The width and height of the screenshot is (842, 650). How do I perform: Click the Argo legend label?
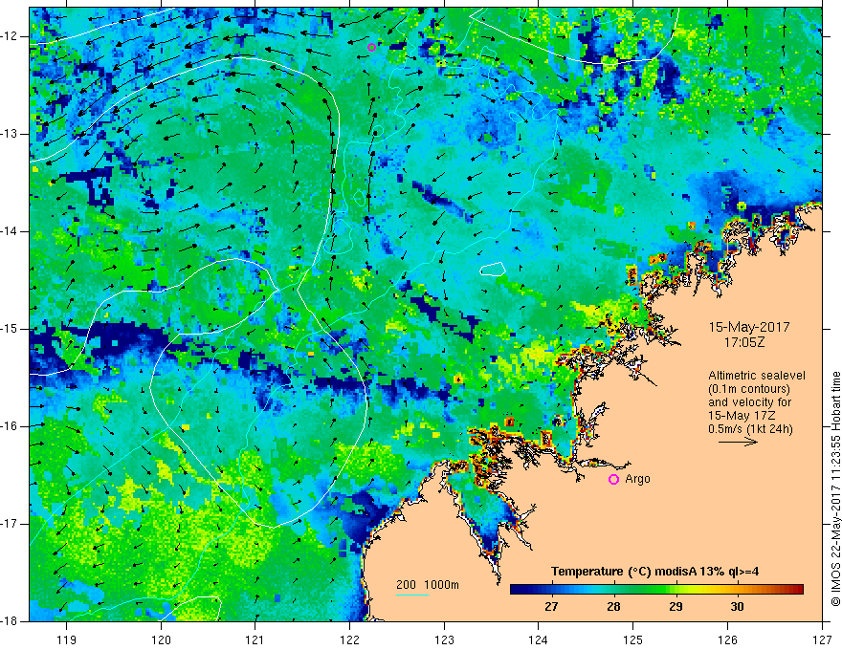(638, 479)
